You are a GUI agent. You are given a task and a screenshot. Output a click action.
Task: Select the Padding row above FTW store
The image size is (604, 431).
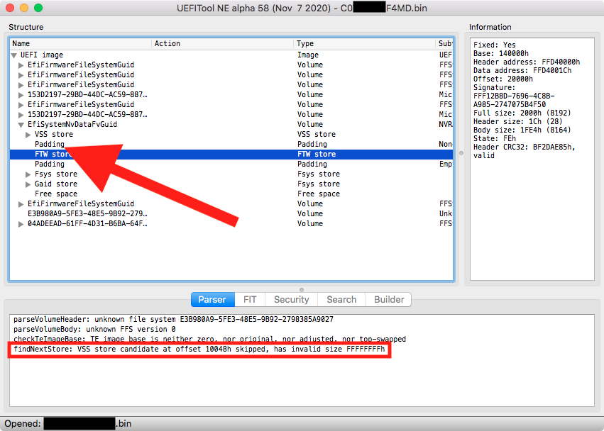[231, 145]
